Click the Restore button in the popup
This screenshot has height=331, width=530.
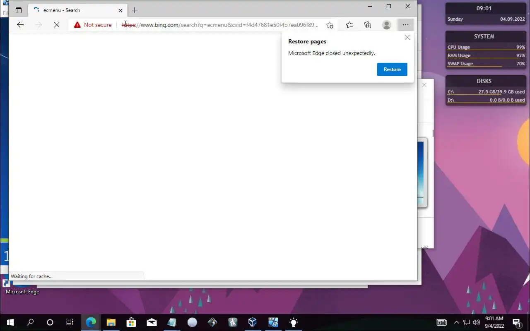(392, 70)
